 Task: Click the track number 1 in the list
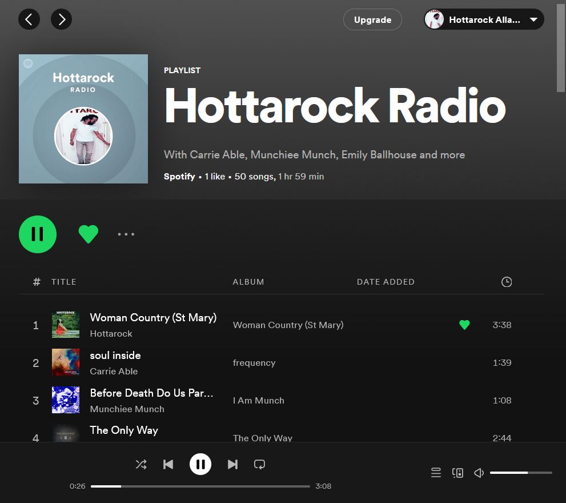[x=36, y=325]
